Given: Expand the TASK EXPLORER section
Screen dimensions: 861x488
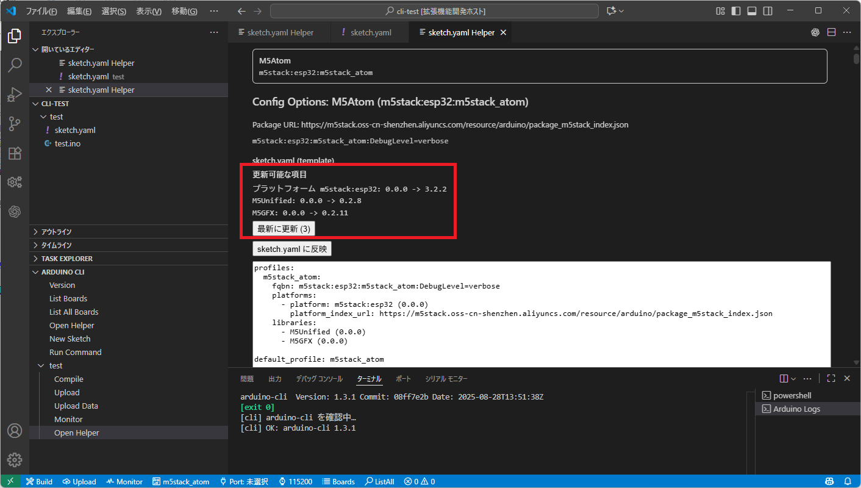Looking at the screenshot, I should [x=66, y=259].
